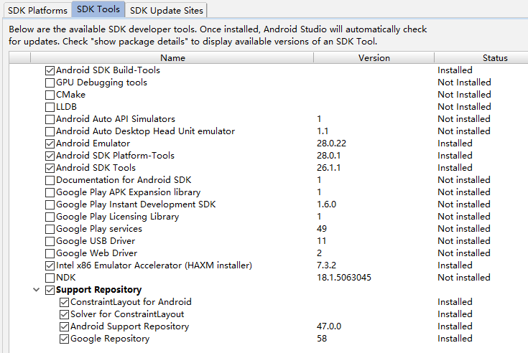Collapse the Support Repository group
The height and width of the screenshot is (353, 528).
pyautogui.click(x=36, y=290)
